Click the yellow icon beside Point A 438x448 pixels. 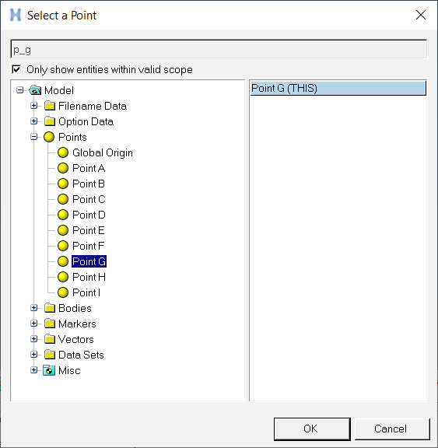(x=63, y=168)
